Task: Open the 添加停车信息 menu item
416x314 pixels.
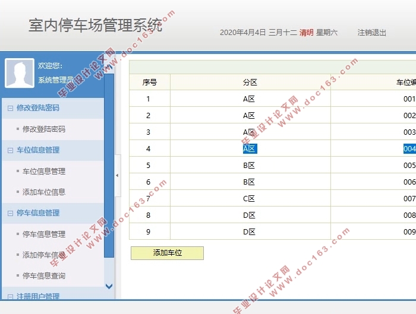Action: click(44, 255)
